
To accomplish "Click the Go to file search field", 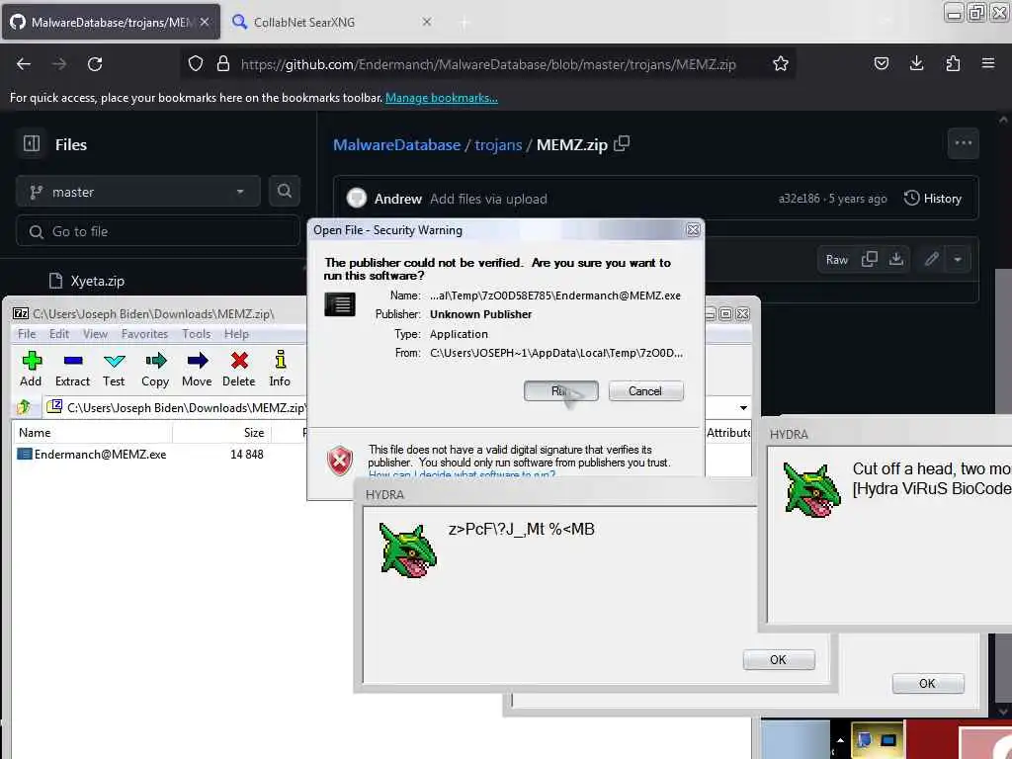I will [x=158, y=231].
